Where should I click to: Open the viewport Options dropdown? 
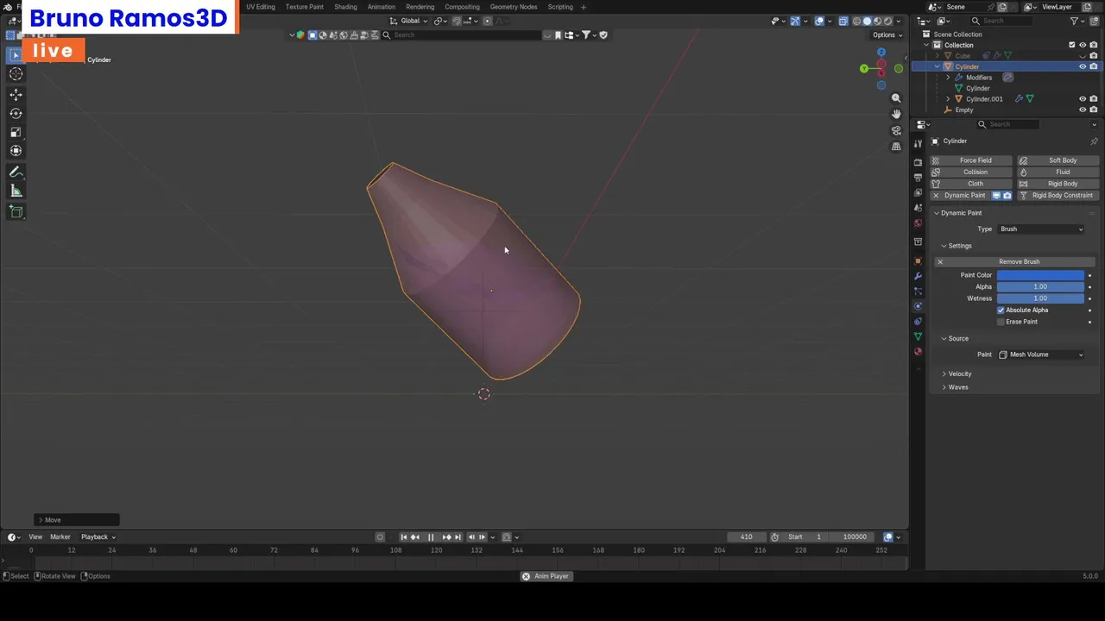887,35
